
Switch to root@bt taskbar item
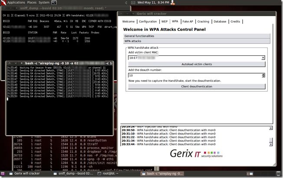pos(108,174)
